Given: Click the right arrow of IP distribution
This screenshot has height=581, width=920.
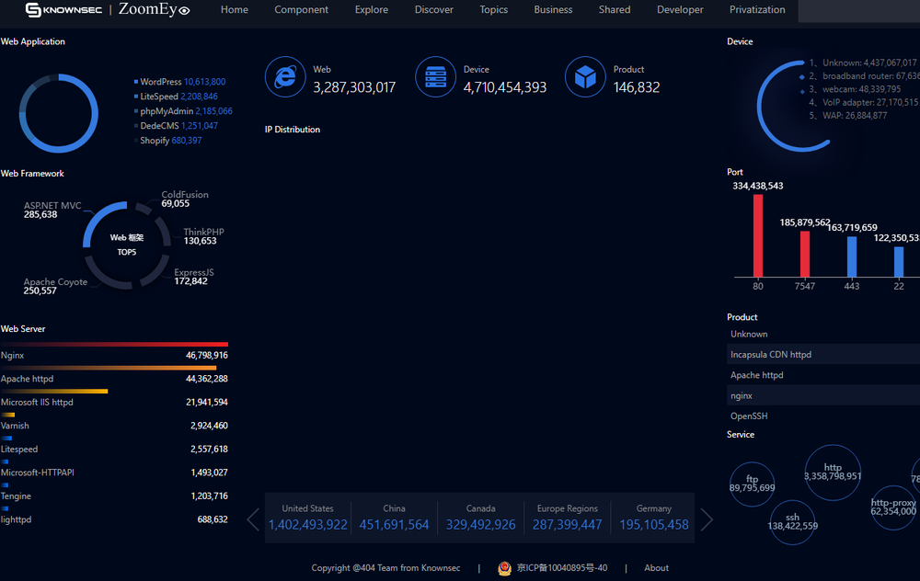Looking at the screenshot, I should tap(707, 519).
